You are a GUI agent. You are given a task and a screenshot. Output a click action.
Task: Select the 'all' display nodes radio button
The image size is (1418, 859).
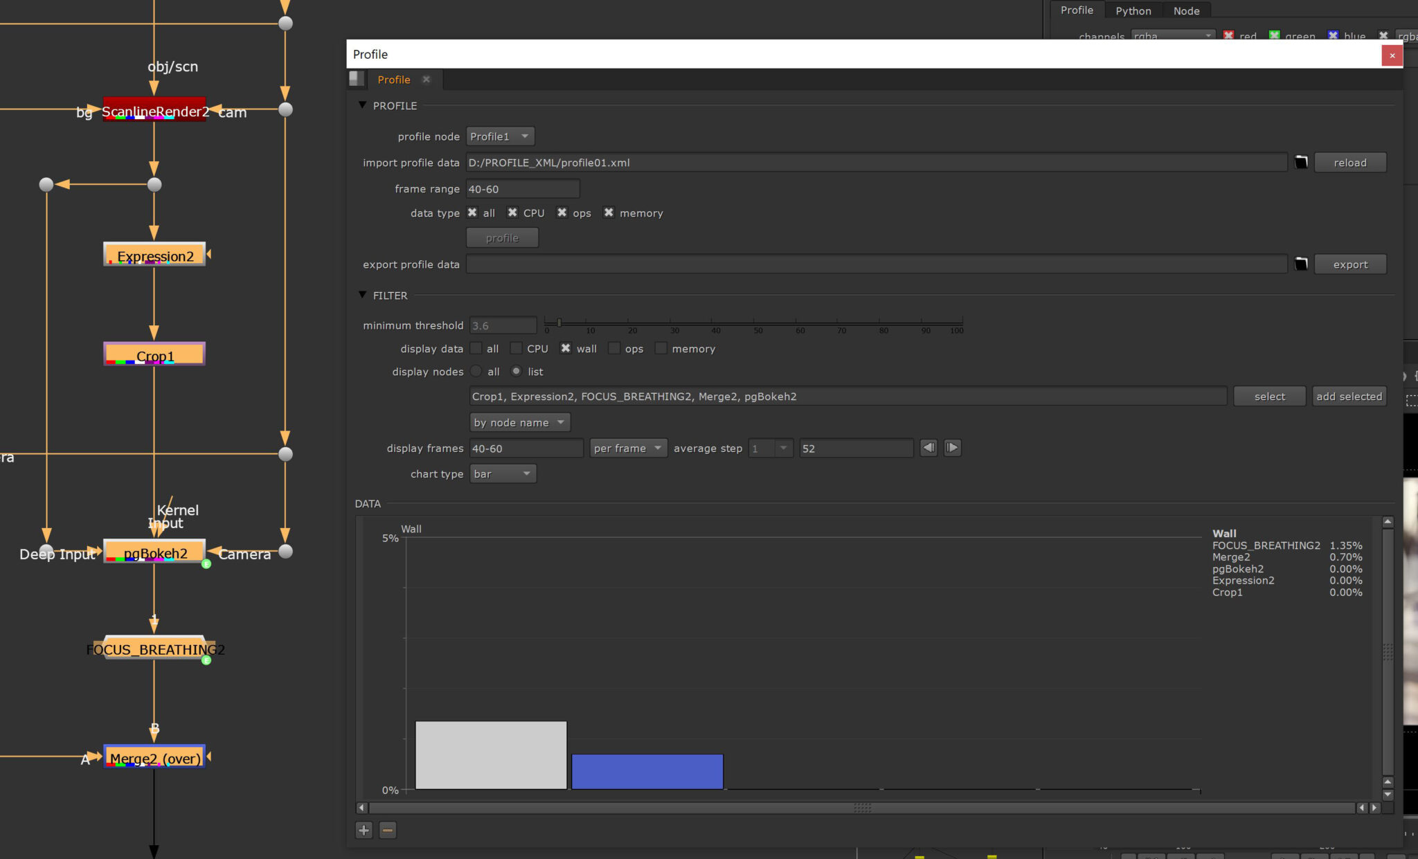476,372
